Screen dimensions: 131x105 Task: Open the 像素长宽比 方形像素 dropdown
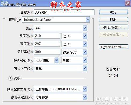point(60,97)
